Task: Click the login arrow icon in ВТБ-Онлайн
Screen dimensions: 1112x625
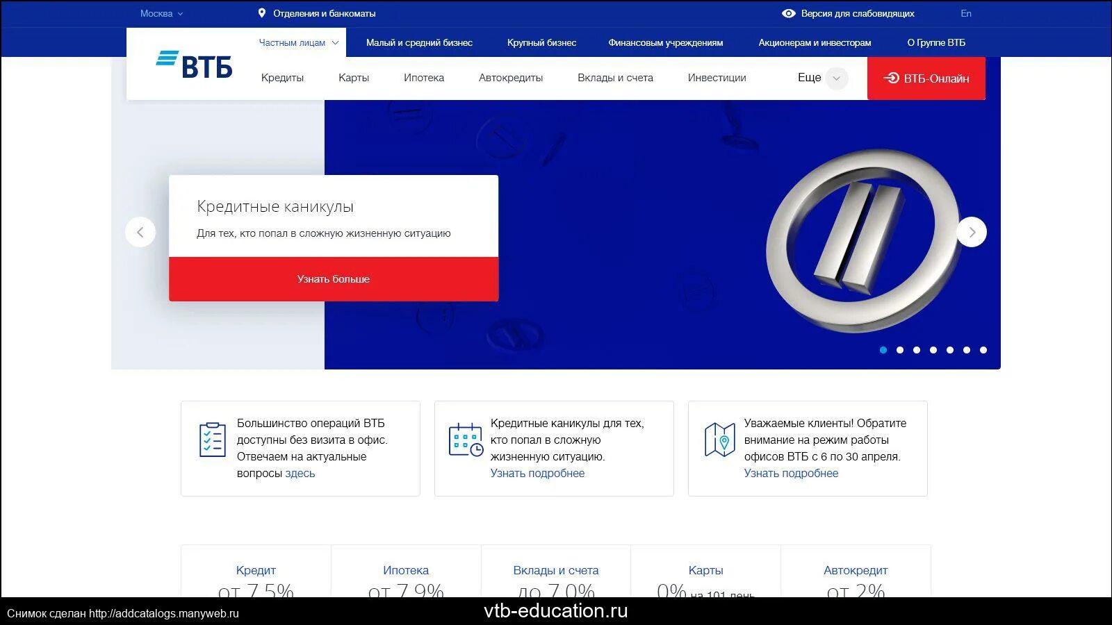Action: tap(891, 78)
